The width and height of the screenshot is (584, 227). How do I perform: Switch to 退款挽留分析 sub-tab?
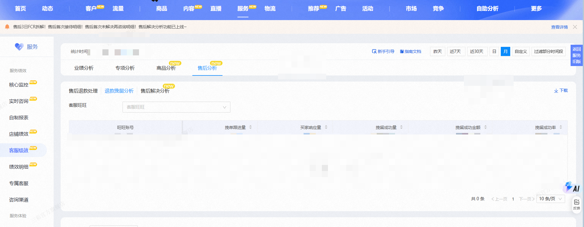coord(119,91)
